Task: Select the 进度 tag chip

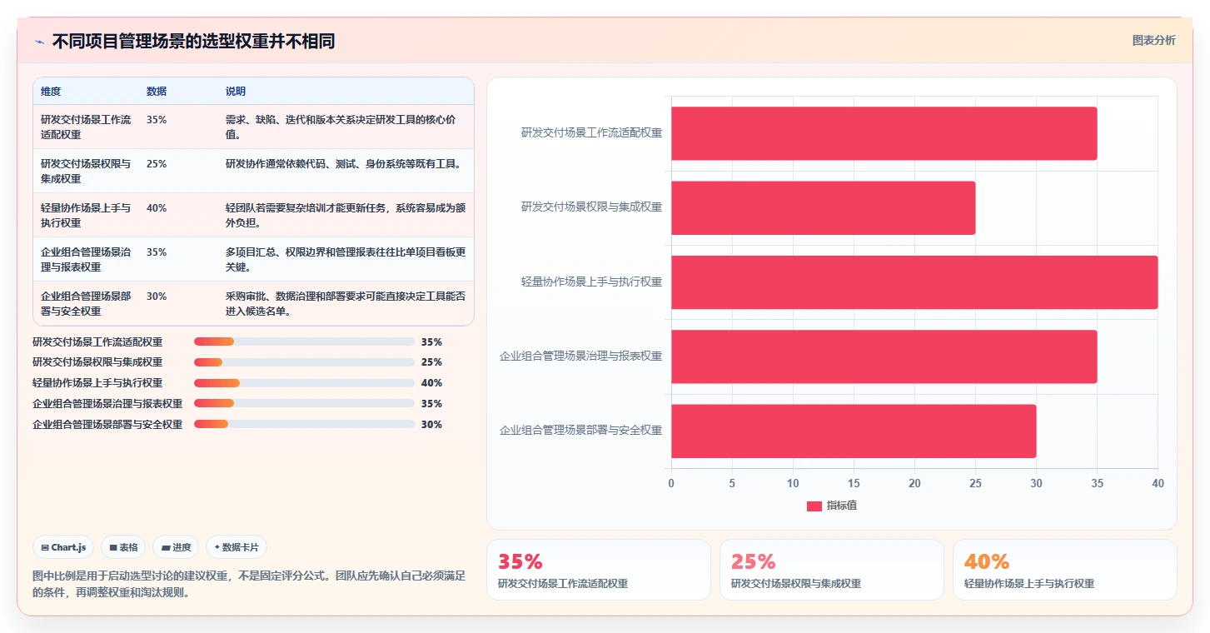Action: click(x=176, y=547)
